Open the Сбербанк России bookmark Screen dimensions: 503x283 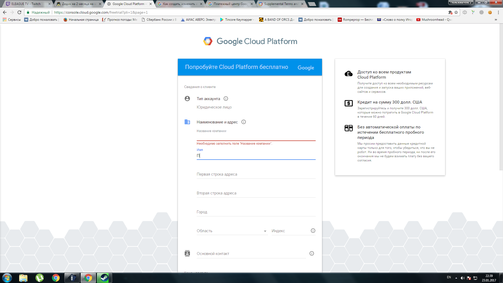(x=159, y=20)
